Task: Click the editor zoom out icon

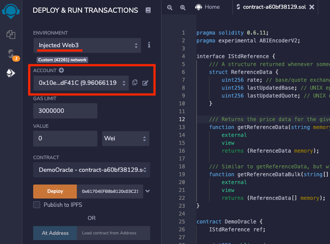Action: [x=170, y=7]
